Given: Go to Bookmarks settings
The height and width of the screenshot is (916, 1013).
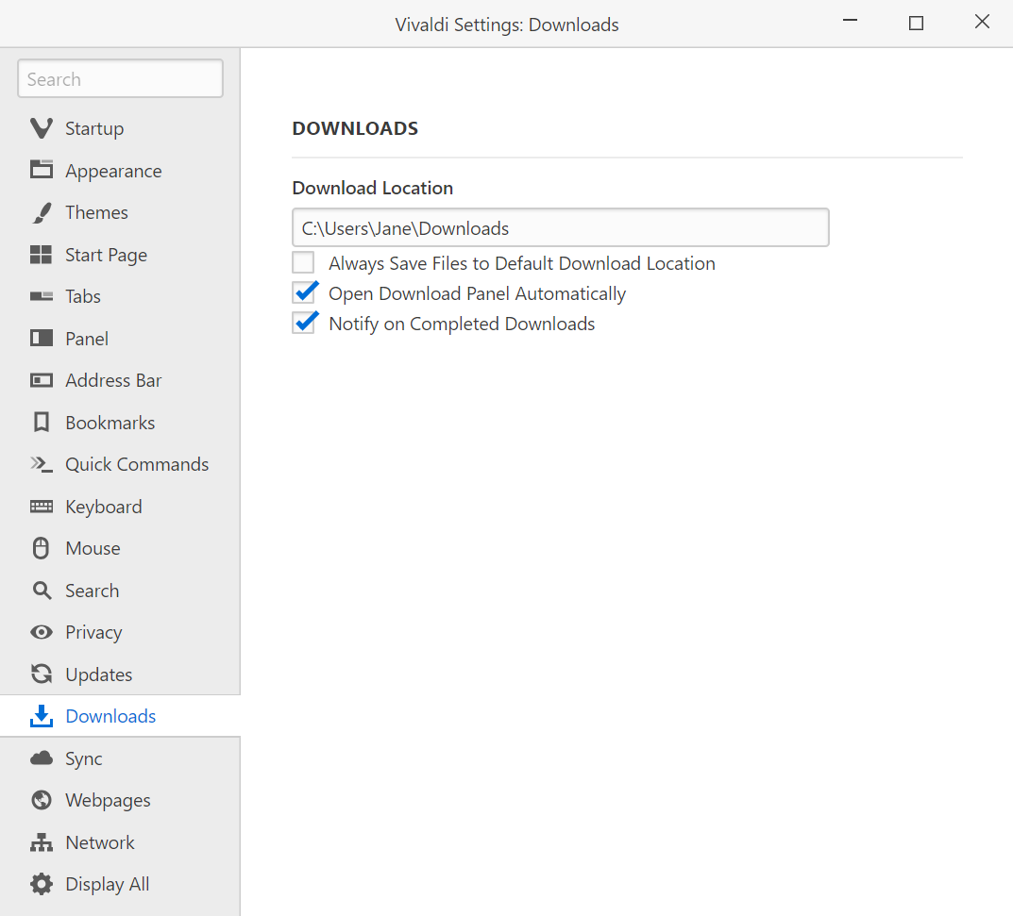Looking at the screenshot, I should pyautogui.click(x=110, y=423).
